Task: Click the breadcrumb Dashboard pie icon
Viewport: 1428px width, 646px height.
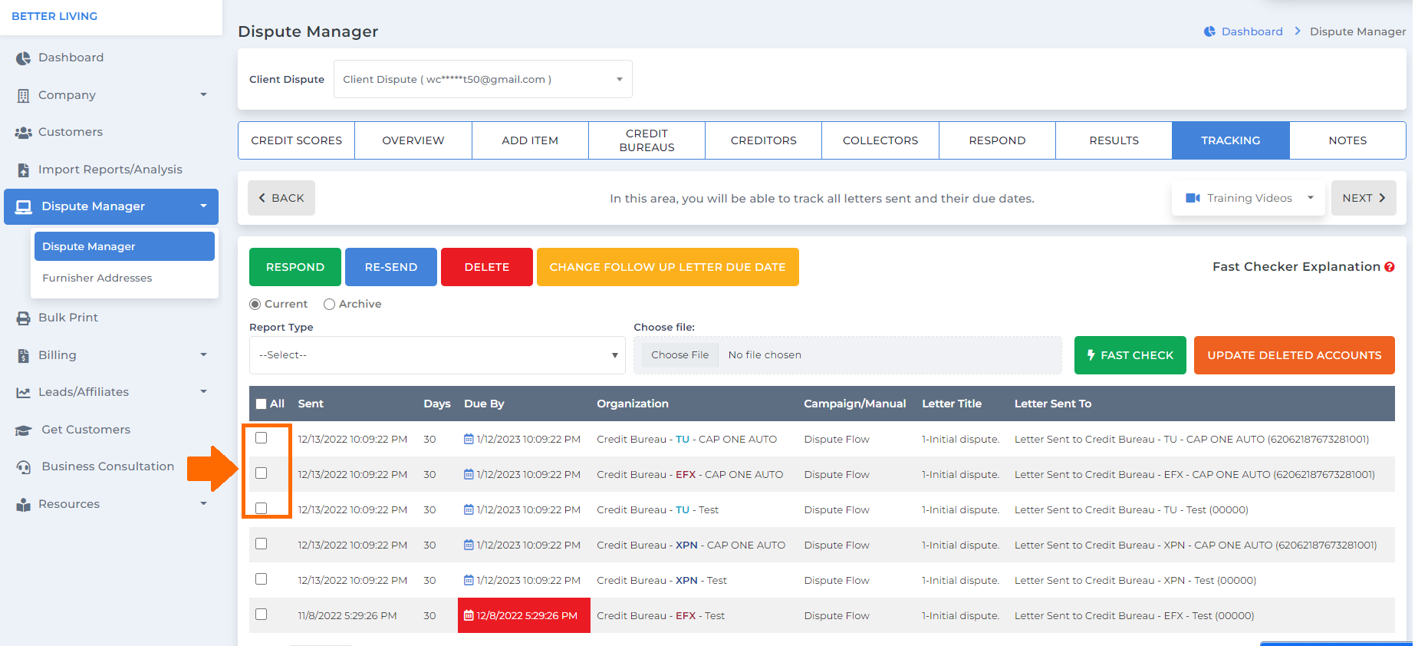Action: pyautogui.click(x=1209, y=31)
